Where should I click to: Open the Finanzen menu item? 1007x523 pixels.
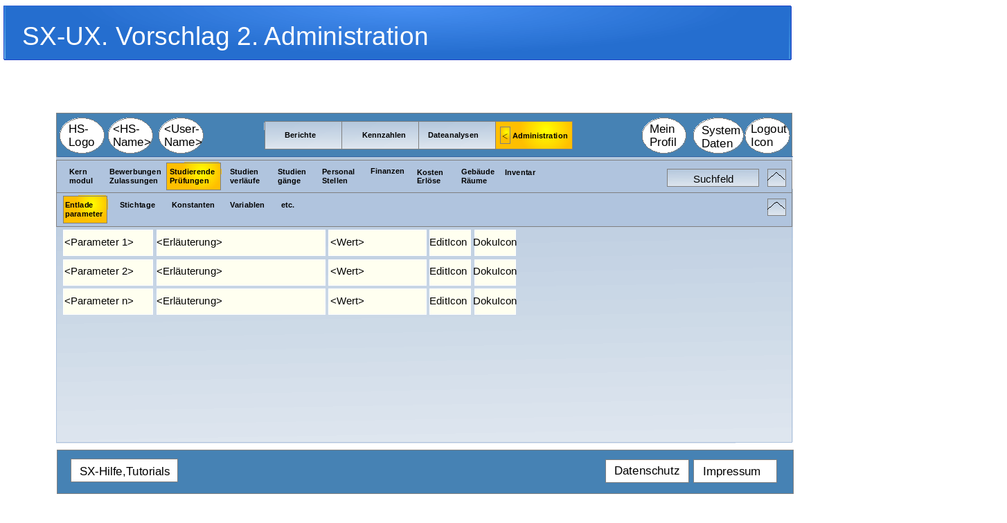tap(387, 172)
